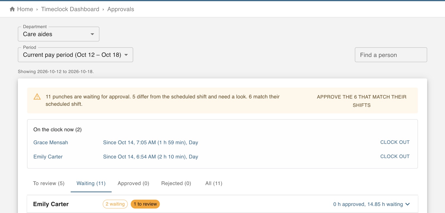Click the Home house icon in breadcrumb
445x213 pixels.
point(12,9)
